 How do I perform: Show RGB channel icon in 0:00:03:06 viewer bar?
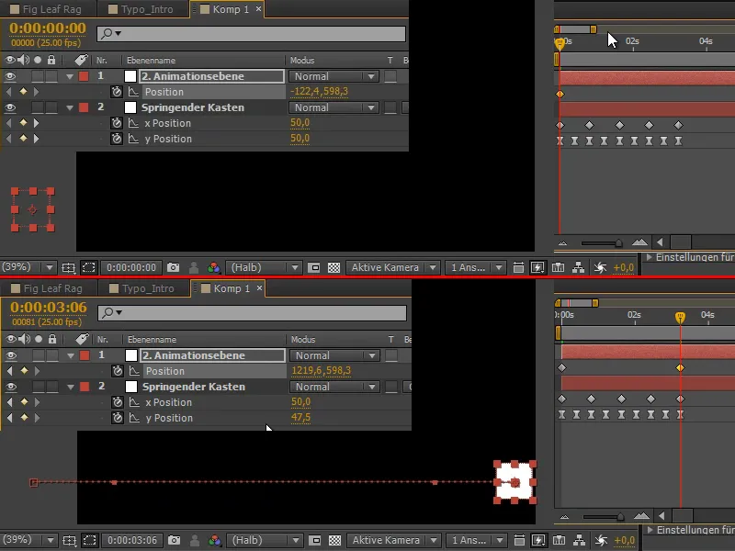click(x=215, y=540)
